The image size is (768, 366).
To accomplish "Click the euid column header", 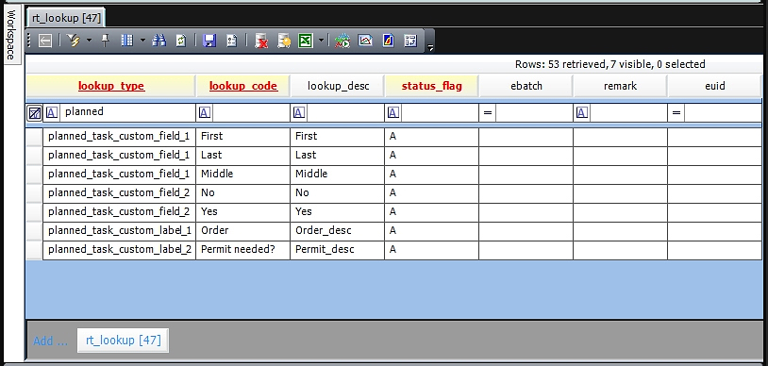I will click(x=714, y=86).
